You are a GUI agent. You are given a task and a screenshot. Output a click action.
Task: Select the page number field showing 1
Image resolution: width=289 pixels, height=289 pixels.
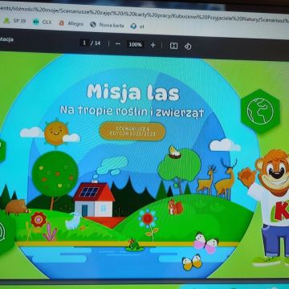tap(84, 43)
